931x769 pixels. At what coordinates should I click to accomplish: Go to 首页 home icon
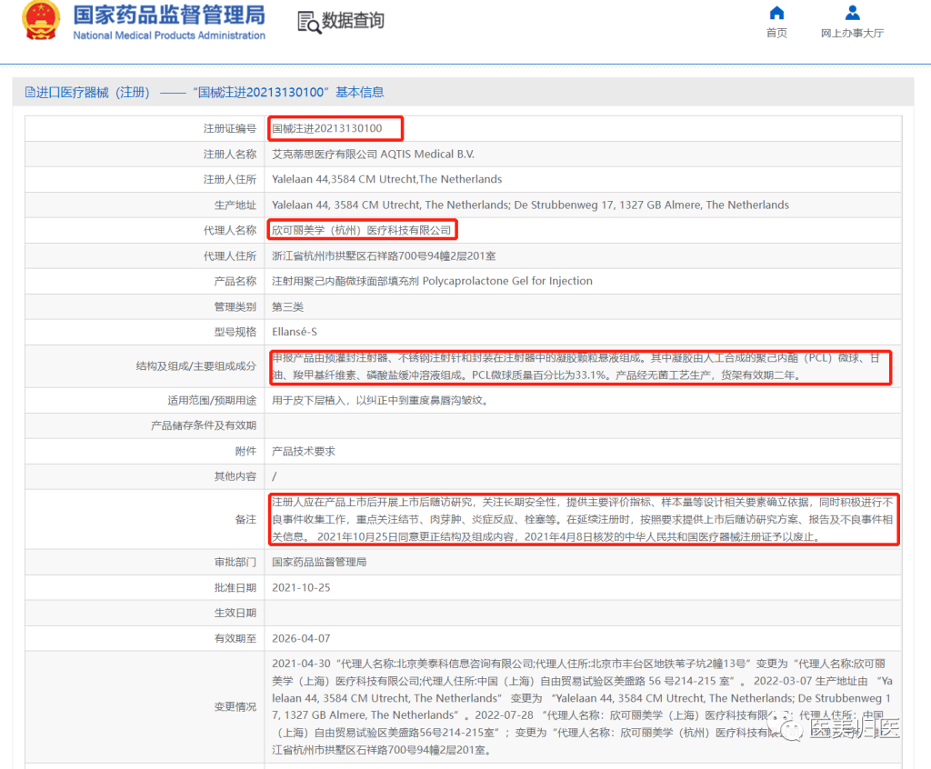point(776,13)
